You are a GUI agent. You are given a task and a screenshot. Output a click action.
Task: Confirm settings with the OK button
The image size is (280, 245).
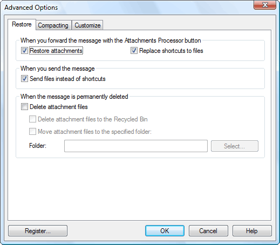[x=165, y=231]
